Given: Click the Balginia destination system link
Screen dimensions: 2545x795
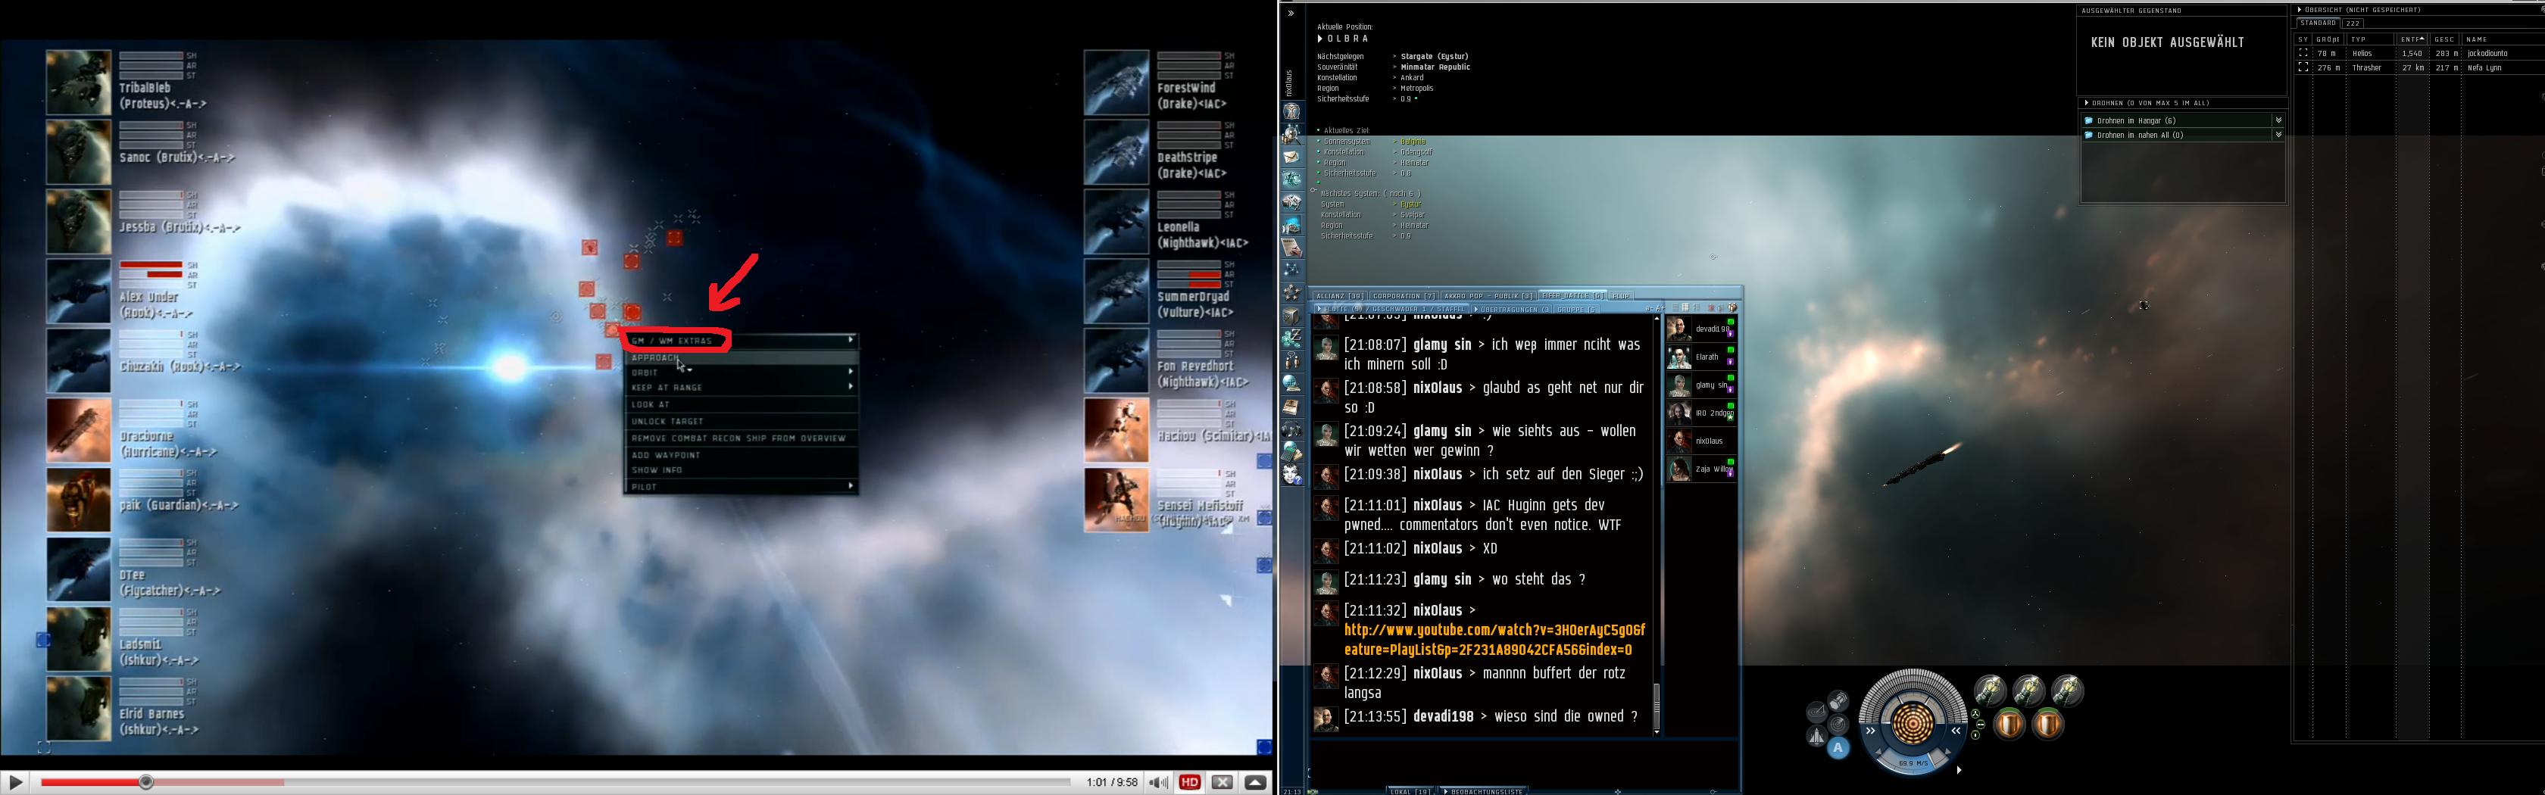Looking at the screenshot, I should [x=1413, y=142].
